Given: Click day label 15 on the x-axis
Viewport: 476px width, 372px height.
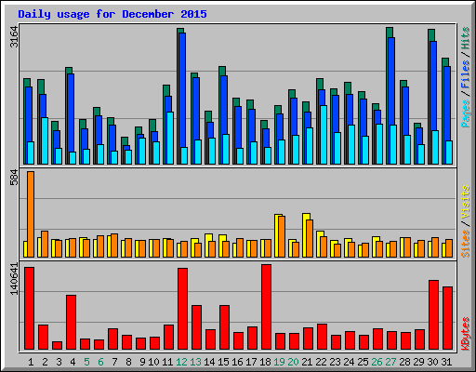Looking at the screenshot, I should click(x=223, y=362).
